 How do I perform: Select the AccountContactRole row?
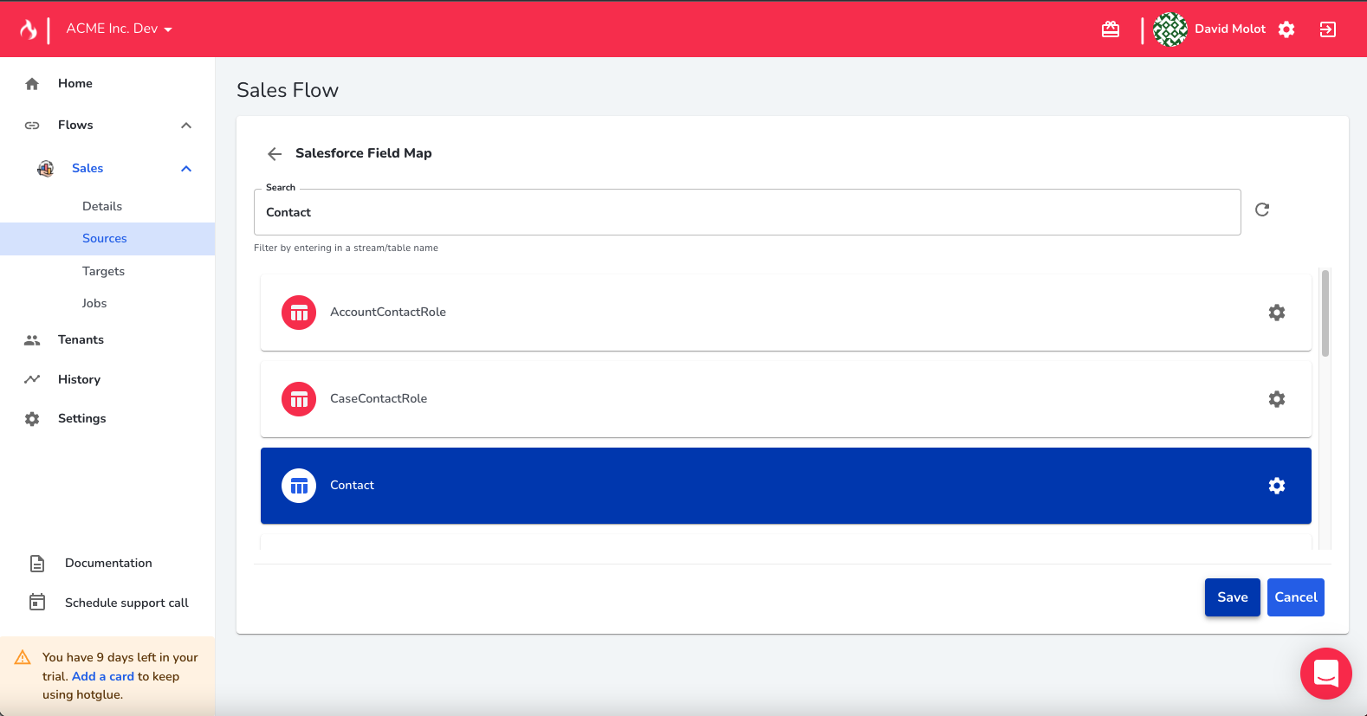[x=786, y=313]
